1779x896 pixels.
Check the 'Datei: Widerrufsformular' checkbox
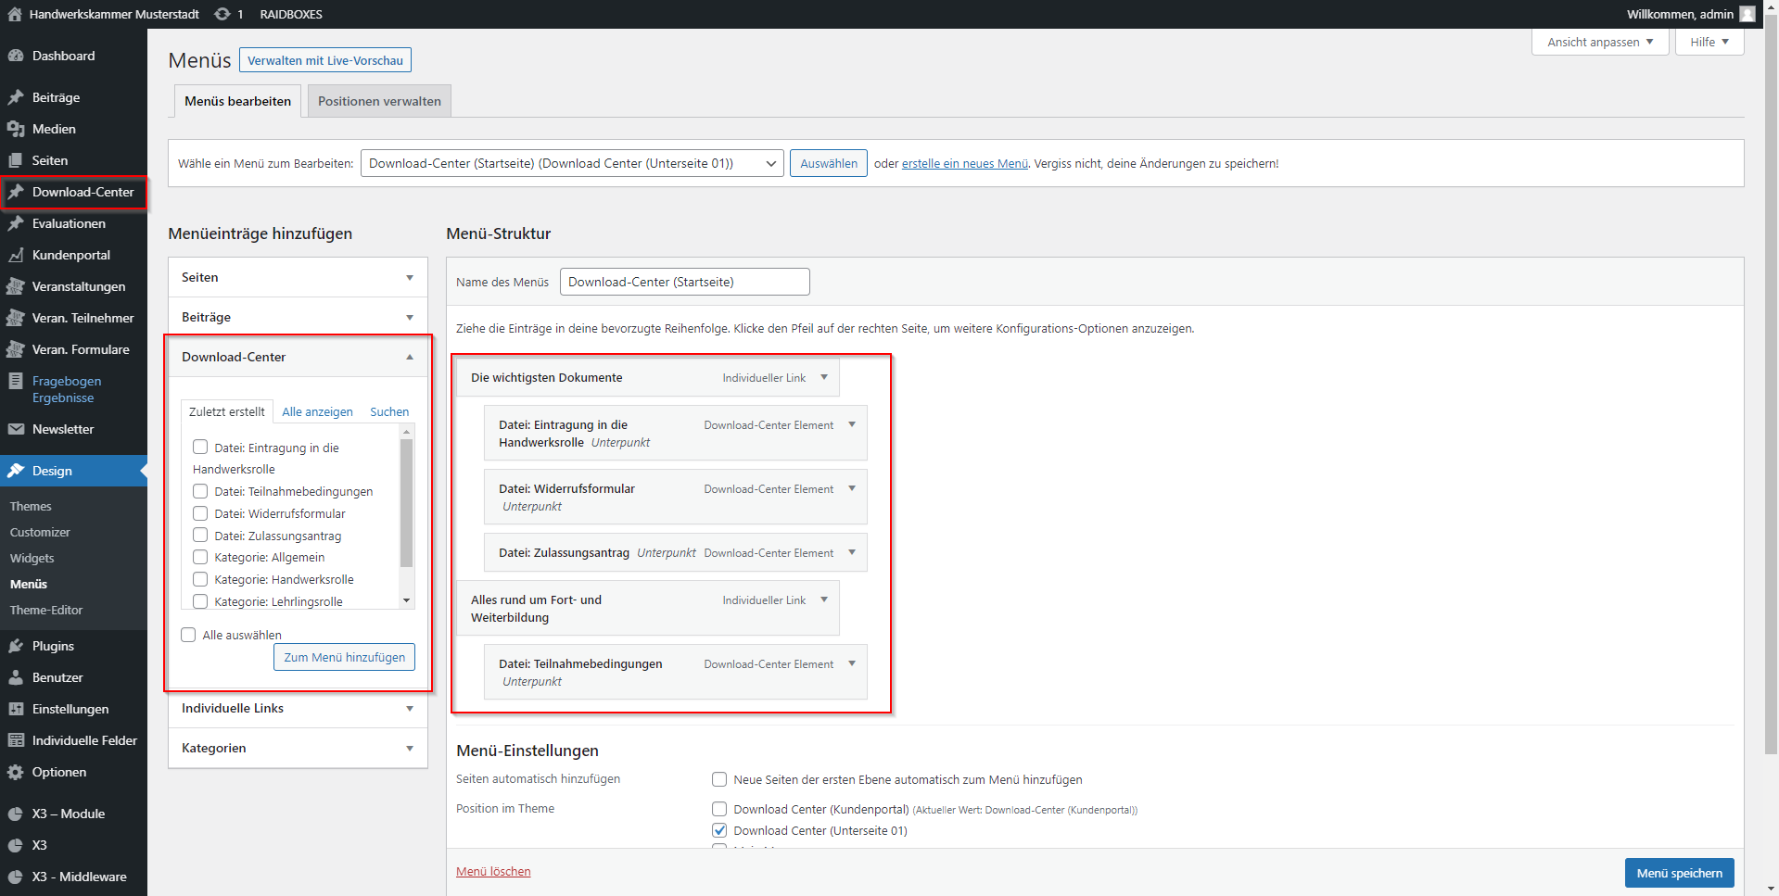pos(200,513)
